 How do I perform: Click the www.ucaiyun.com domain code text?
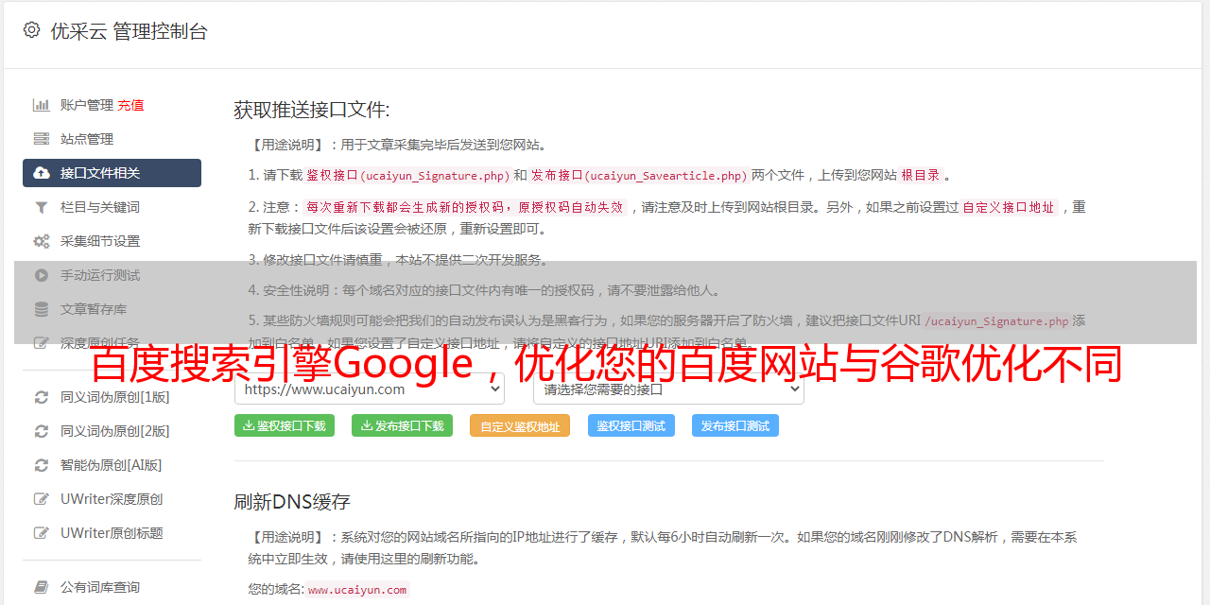coord(357,589)
